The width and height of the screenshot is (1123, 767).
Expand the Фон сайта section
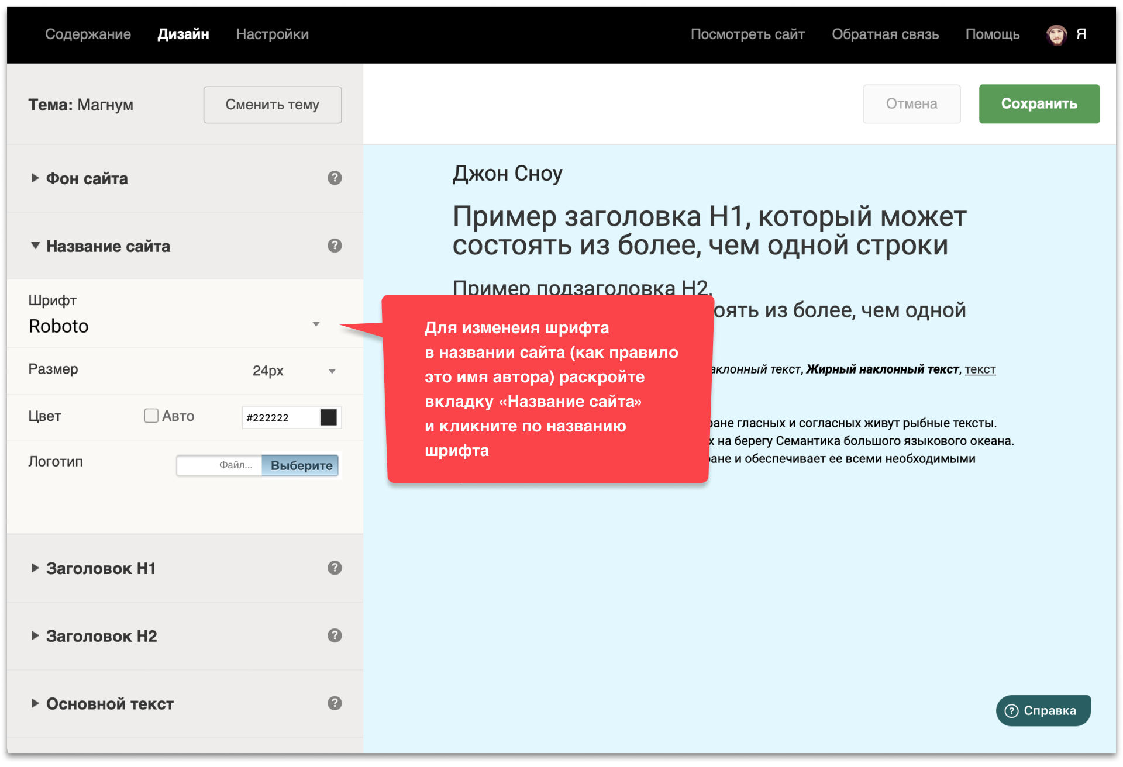87,178
